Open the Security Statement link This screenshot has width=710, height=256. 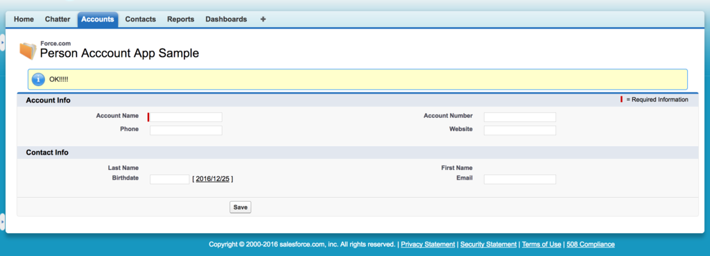(488, 244)
